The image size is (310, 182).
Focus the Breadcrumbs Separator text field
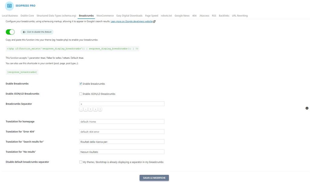(122, 104)
